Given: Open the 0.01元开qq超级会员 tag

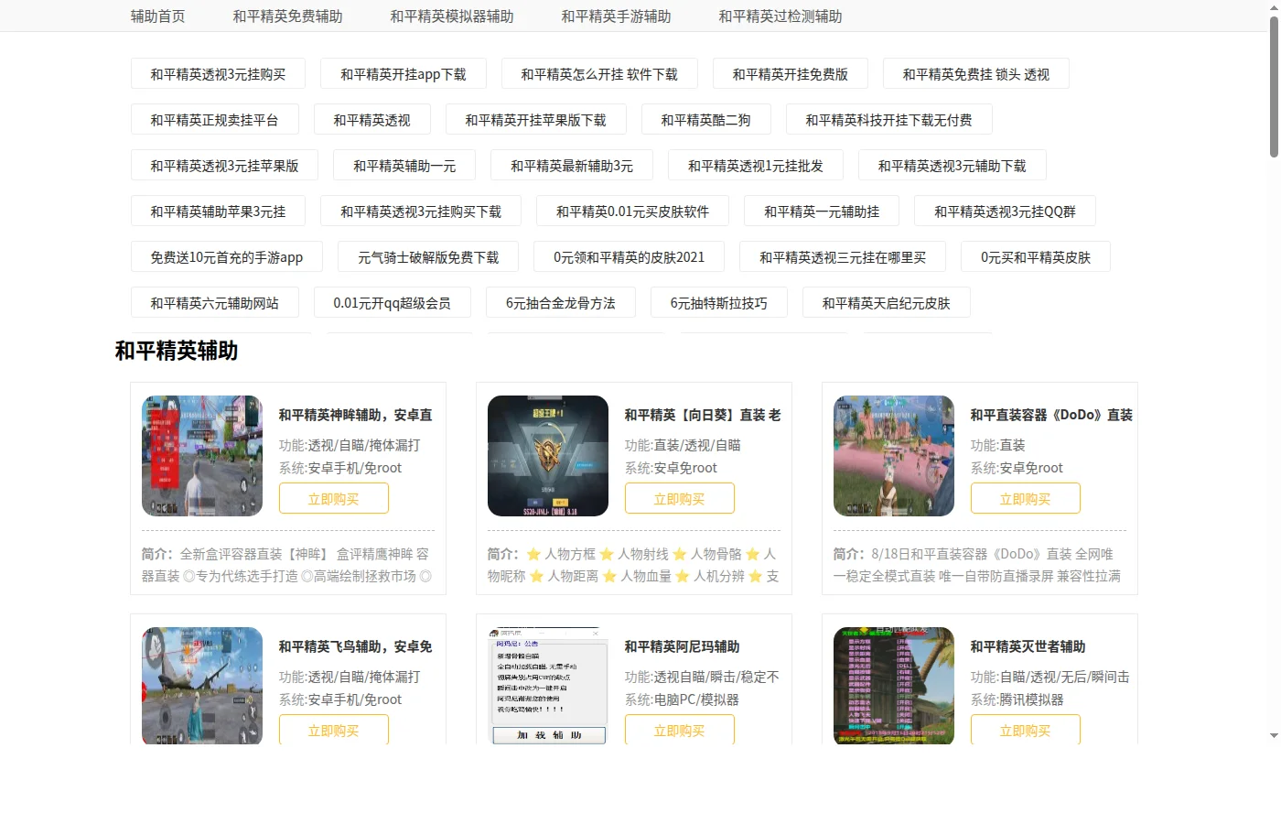Looking at the screenshot, I should [393, 303].
